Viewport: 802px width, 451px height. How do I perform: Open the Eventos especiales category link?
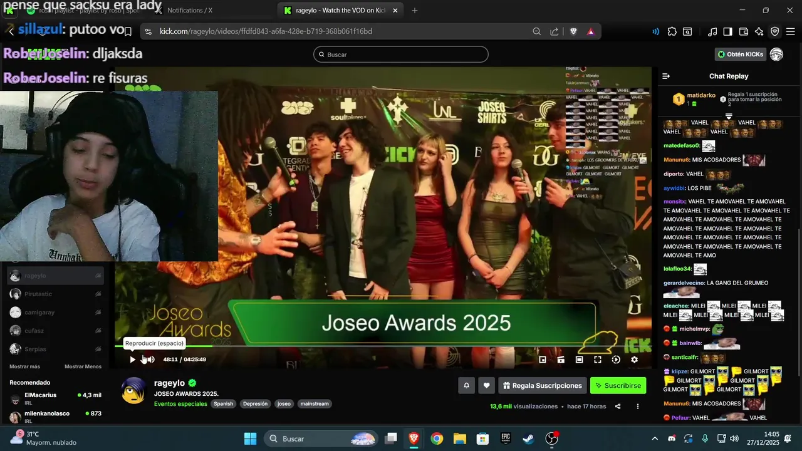point(180,404)
